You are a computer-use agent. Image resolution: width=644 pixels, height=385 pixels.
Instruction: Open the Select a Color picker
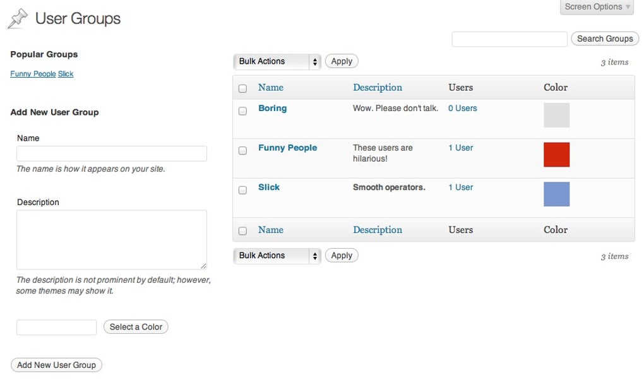pos(135,326)
